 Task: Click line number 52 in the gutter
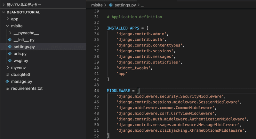[x=97, y=136]
